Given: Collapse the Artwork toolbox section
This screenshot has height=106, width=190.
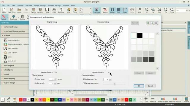Looking at the screenshot, I should [x=15, y=35].
